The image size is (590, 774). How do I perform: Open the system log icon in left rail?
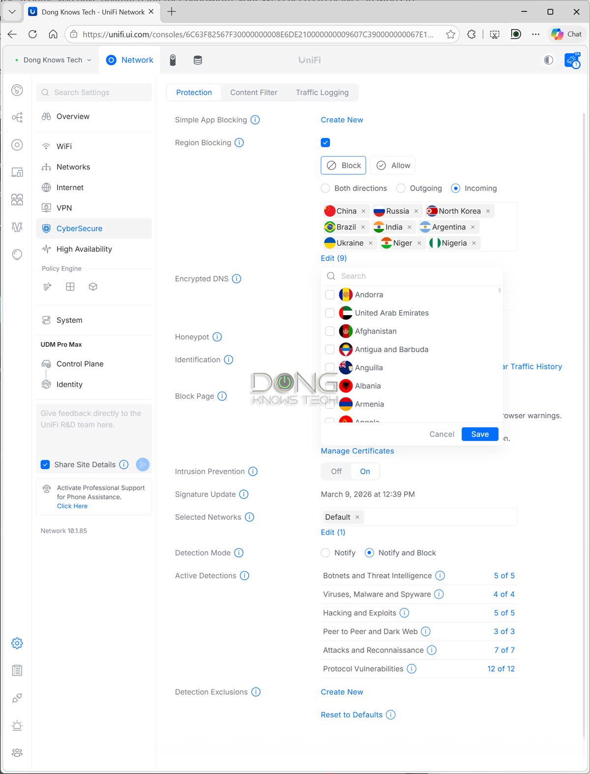(17, 670)
